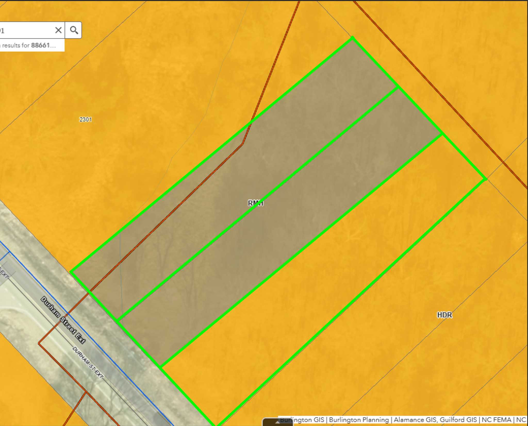
Task: Click the Burlington Planning attribution text
Action: pos(359,420)
